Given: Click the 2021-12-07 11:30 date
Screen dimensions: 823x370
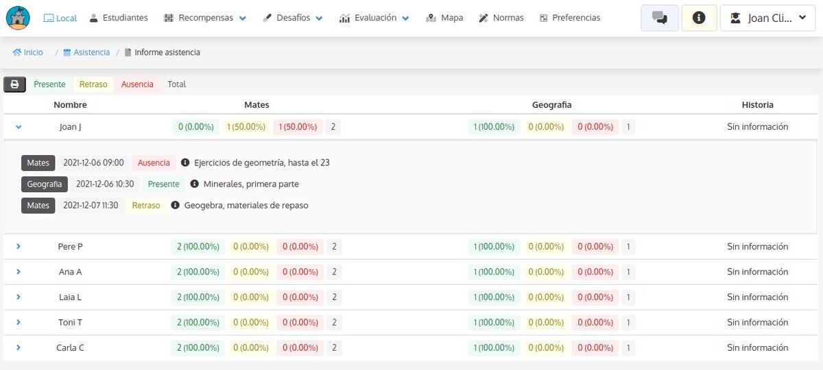Looking at the screenshot, I should [91, 205].
